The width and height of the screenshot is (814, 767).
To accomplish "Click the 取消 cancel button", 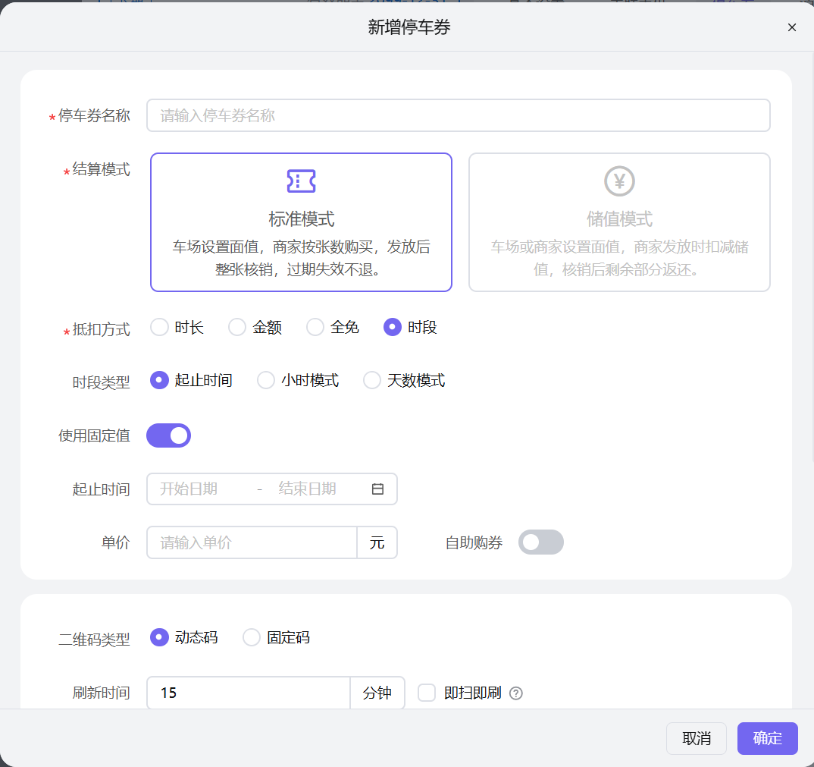I will click(x=696, y=738).
